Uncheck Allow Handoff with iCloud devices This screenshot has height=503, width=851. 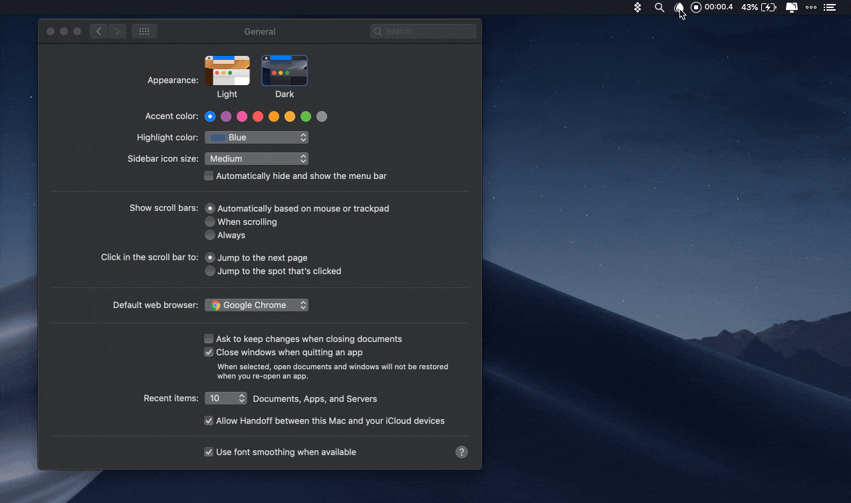point(209,421)
